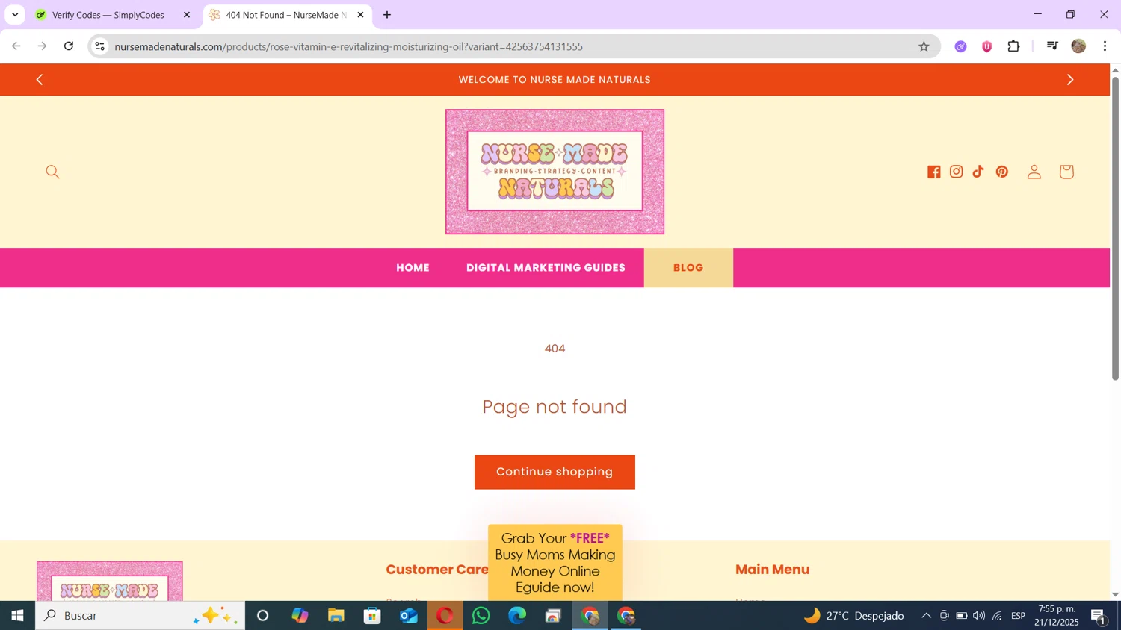Image resolution: width=1121 pixels, height=630 pixels.
Task: Open WhatsApp from the taskbar
Action: click(x=481, y=616)
